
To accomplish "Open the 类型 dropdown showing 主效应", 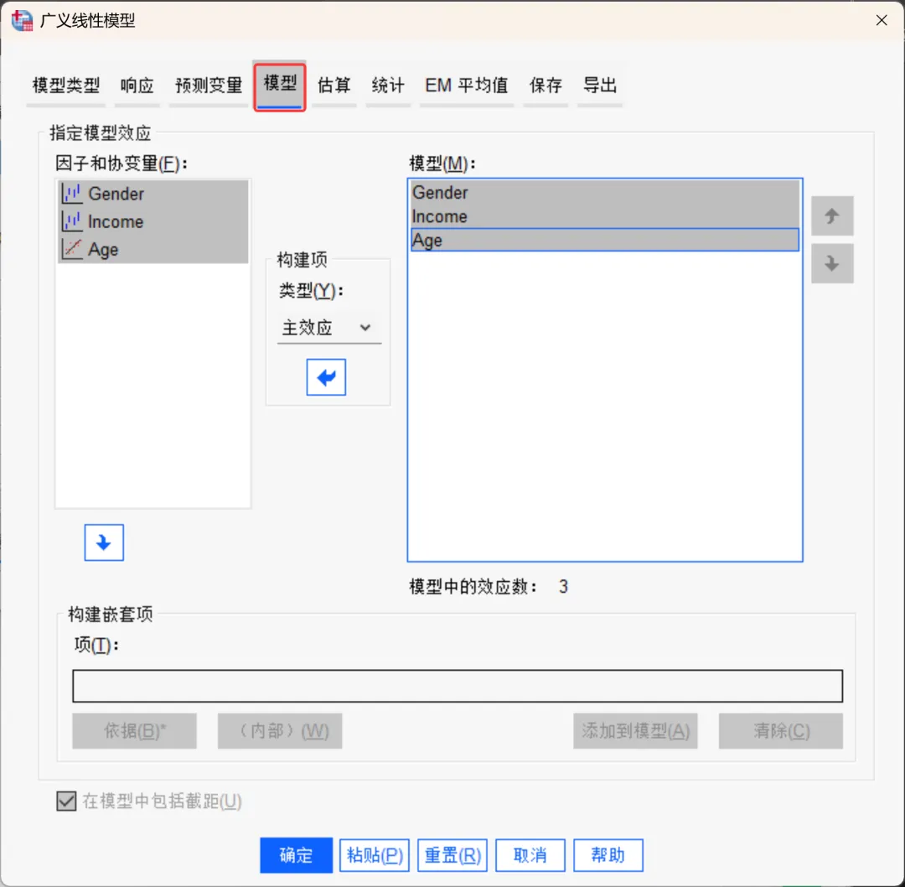I will tap(329, 328).
